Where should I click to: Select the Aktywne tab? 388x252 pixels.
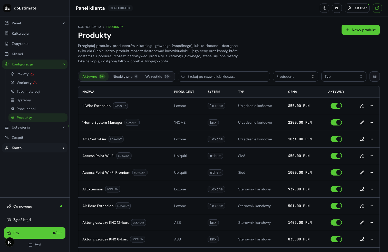[94, 76]
